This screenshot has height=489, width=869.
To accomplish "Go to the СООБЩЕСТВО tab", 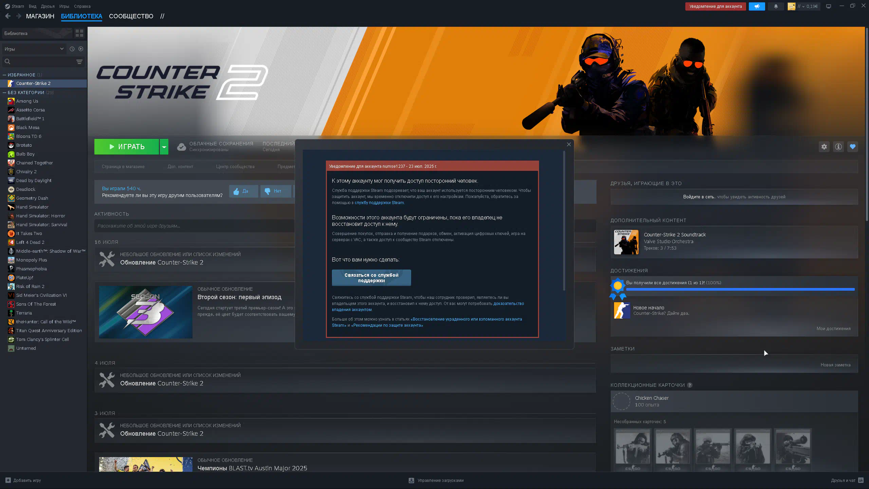I will point(131,16).
